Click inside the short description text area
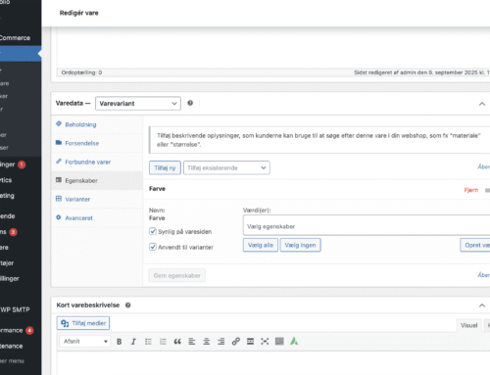Screen dimensions: 490x375 [273, 363]
